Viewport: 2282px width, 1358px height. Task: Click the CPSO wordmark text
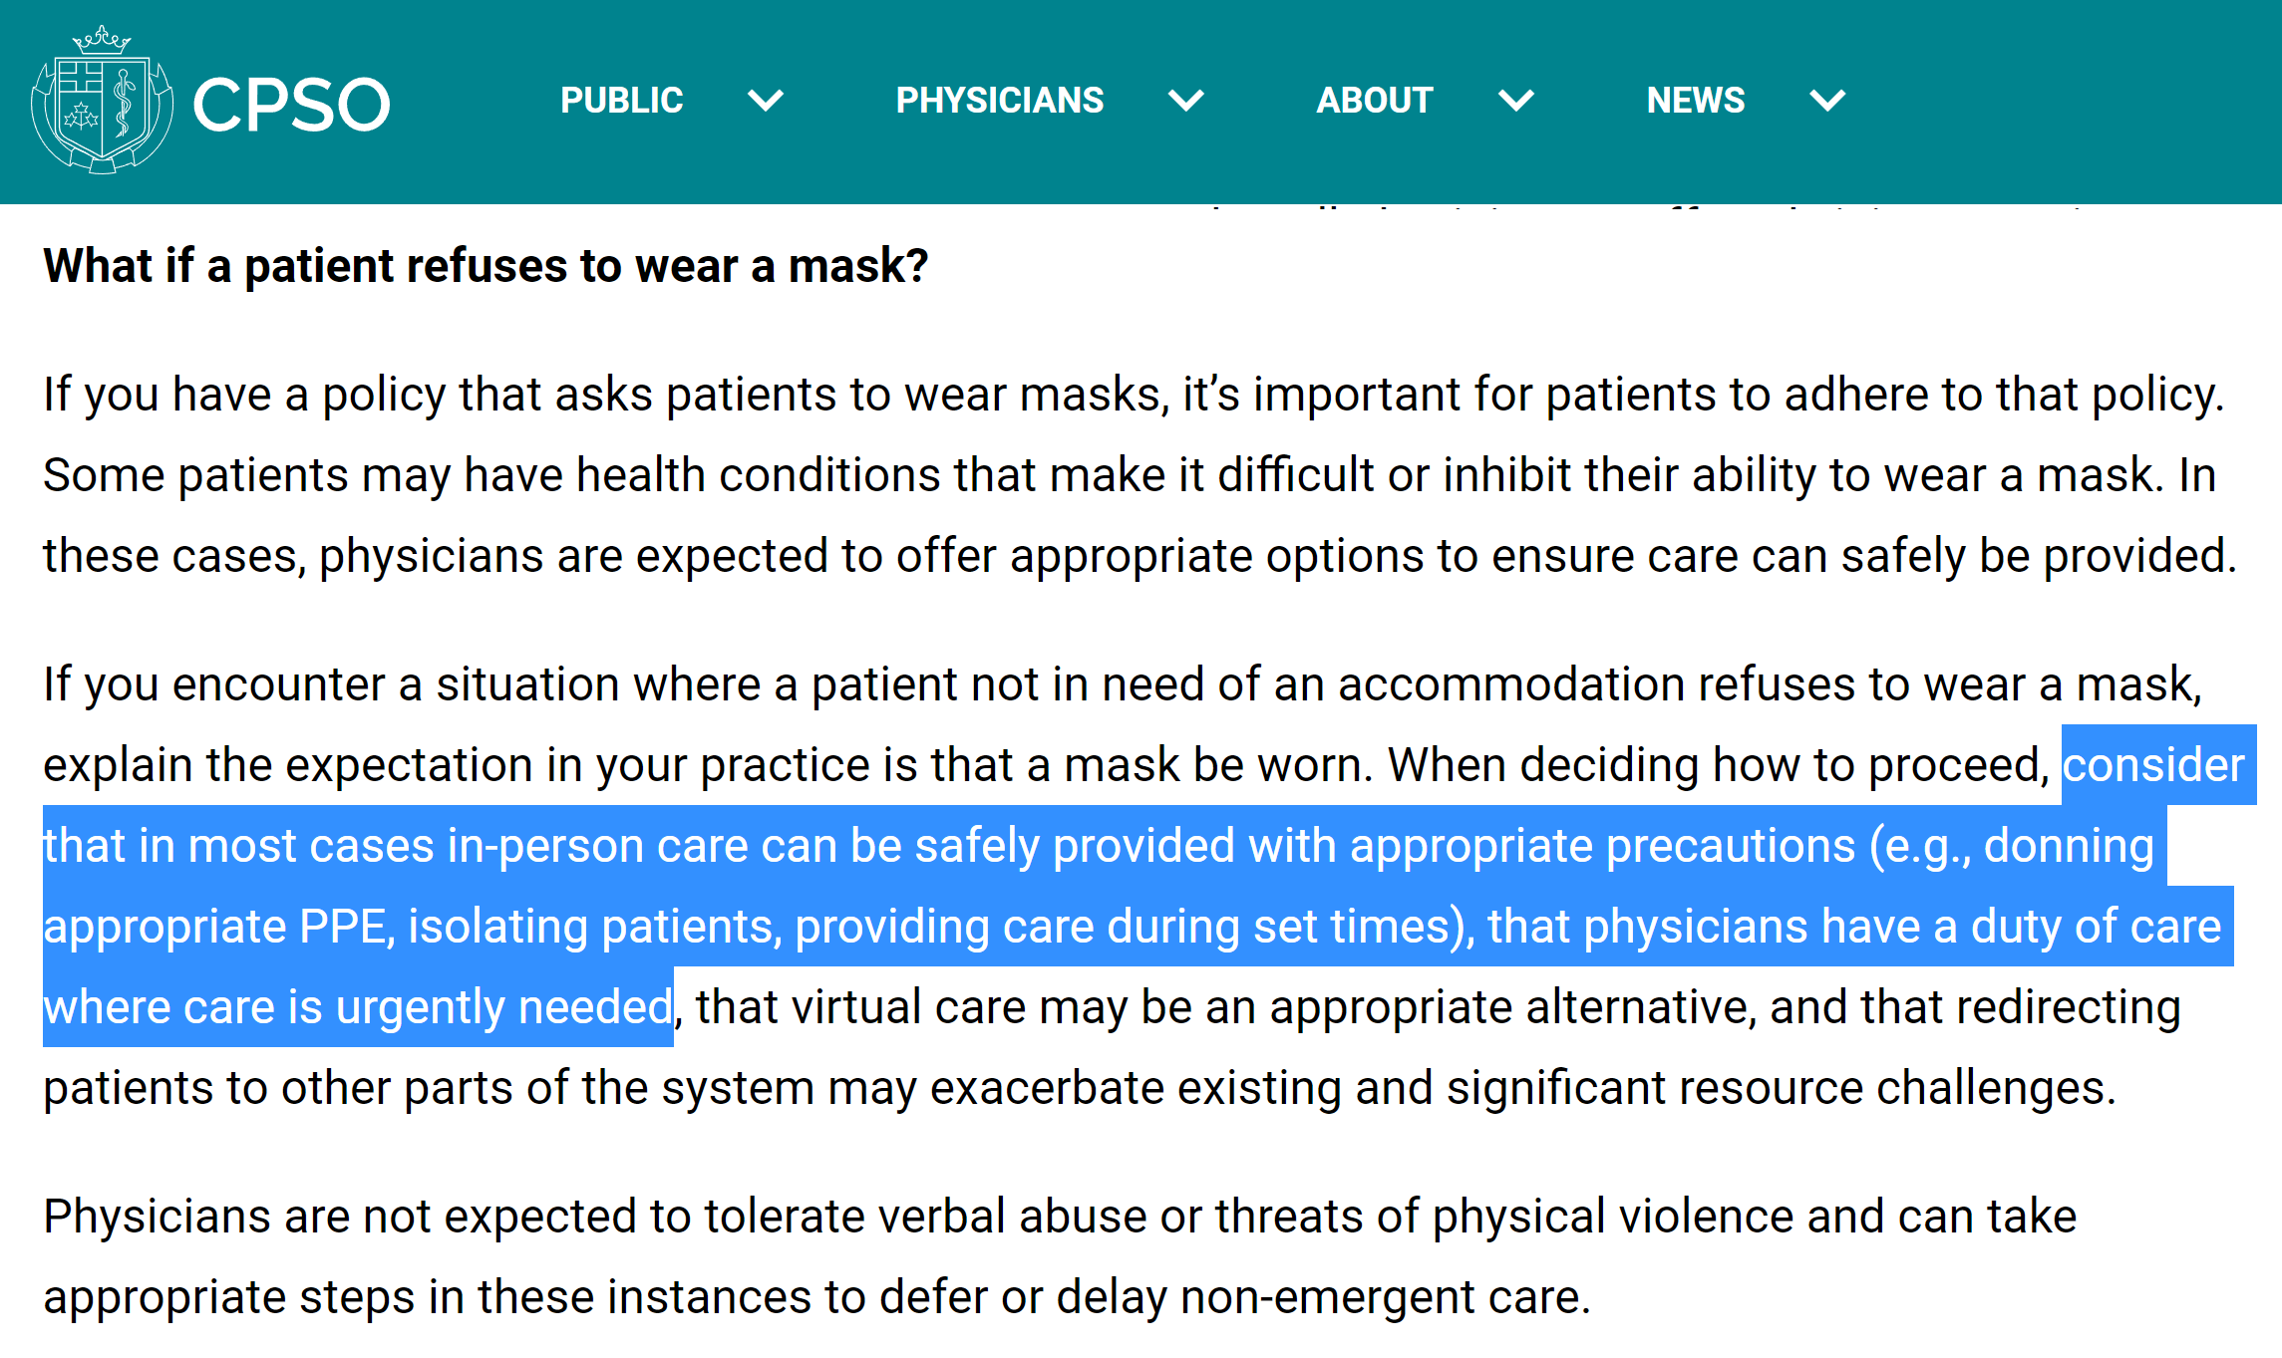point(291,105)
